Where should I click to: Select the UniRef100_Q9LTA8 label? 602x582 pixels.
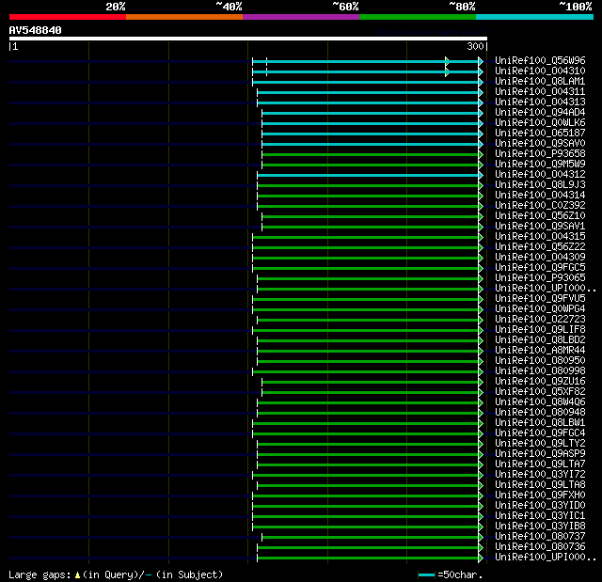540,485
